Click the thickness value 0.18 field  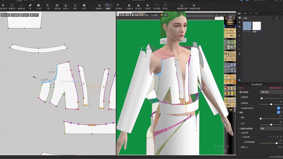coord(280,147)
